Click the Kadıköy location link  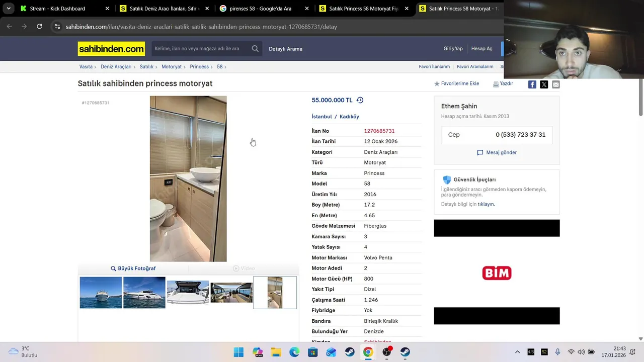pos(349,117)
